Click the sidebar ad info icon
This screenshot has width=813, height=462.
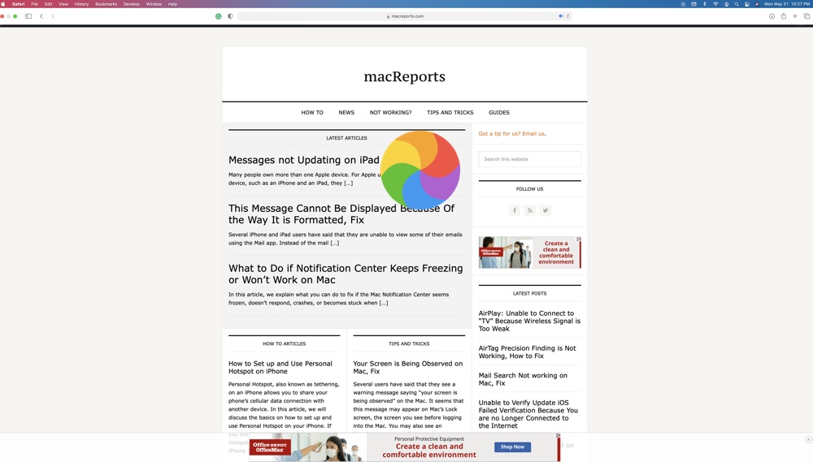(x=579, y=239)
